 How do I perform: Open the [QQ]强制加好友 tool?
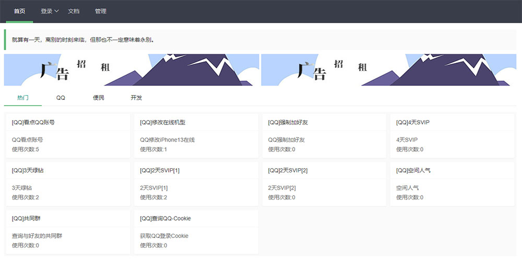tap(324, 135)
